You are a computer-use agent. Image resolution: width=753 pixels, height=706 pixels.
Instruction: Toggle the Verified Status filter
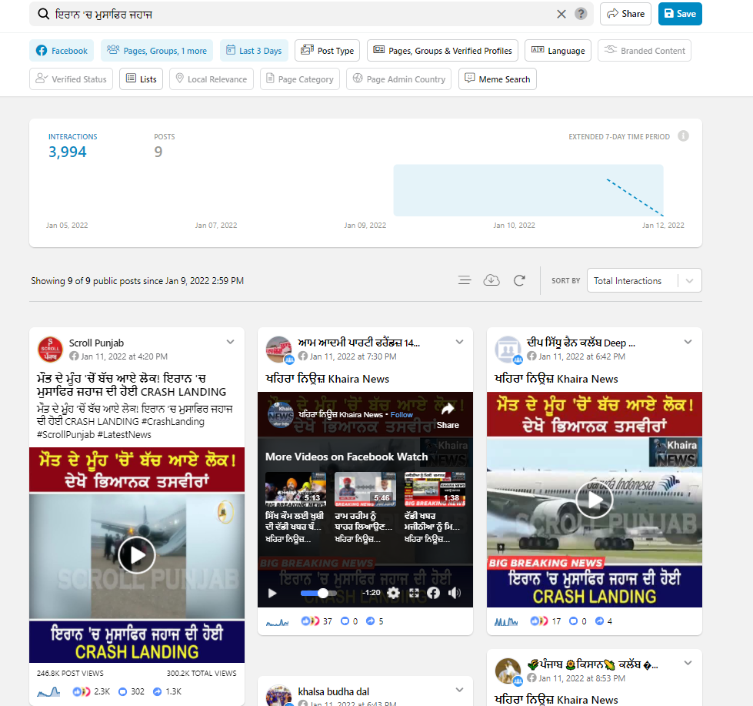point(72,79)
